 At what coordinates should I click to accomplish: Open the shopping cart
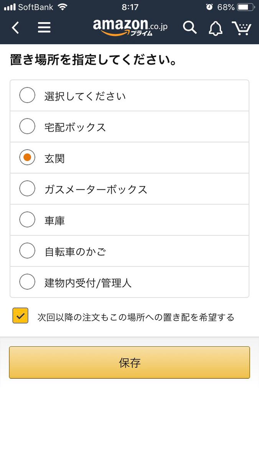tap(241, 28)
